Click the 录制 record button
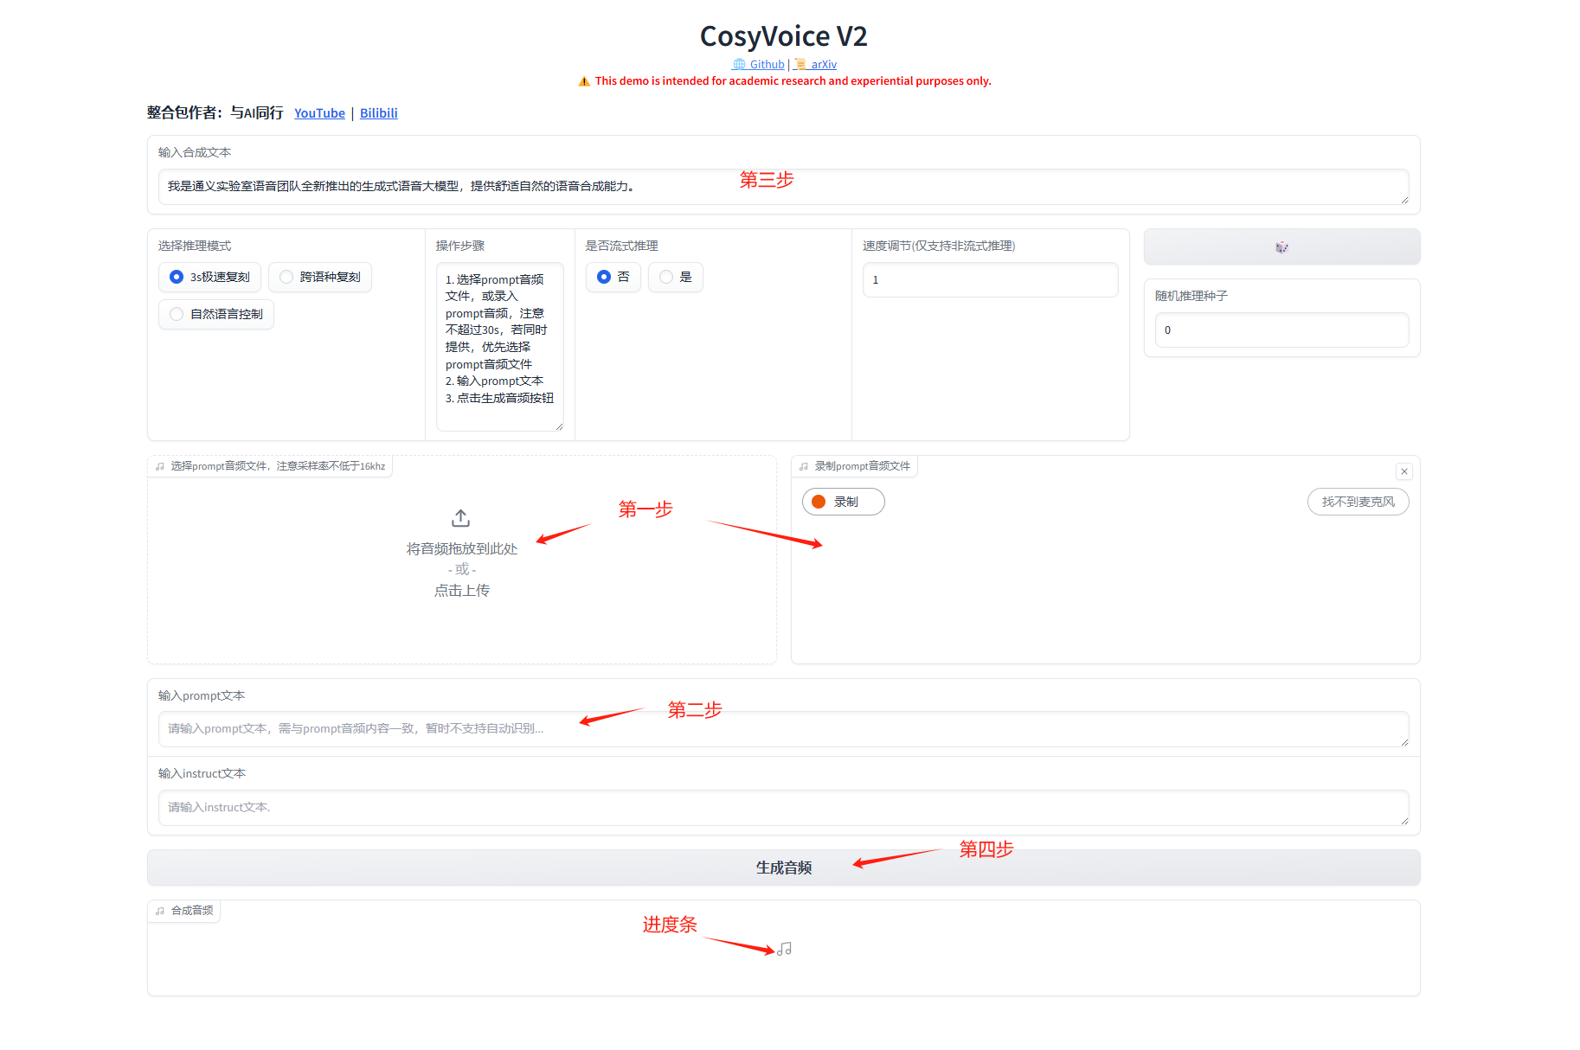Viewport: 1580px width, 1050px height. pos(844,502)
